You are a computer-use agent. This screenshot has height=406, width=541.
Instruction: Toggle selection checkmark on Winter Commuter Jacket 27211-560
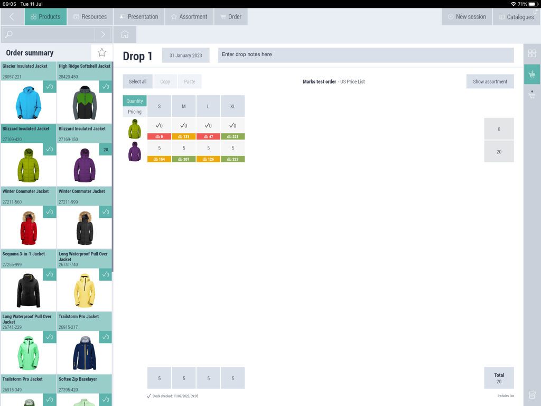click(50, 211)
